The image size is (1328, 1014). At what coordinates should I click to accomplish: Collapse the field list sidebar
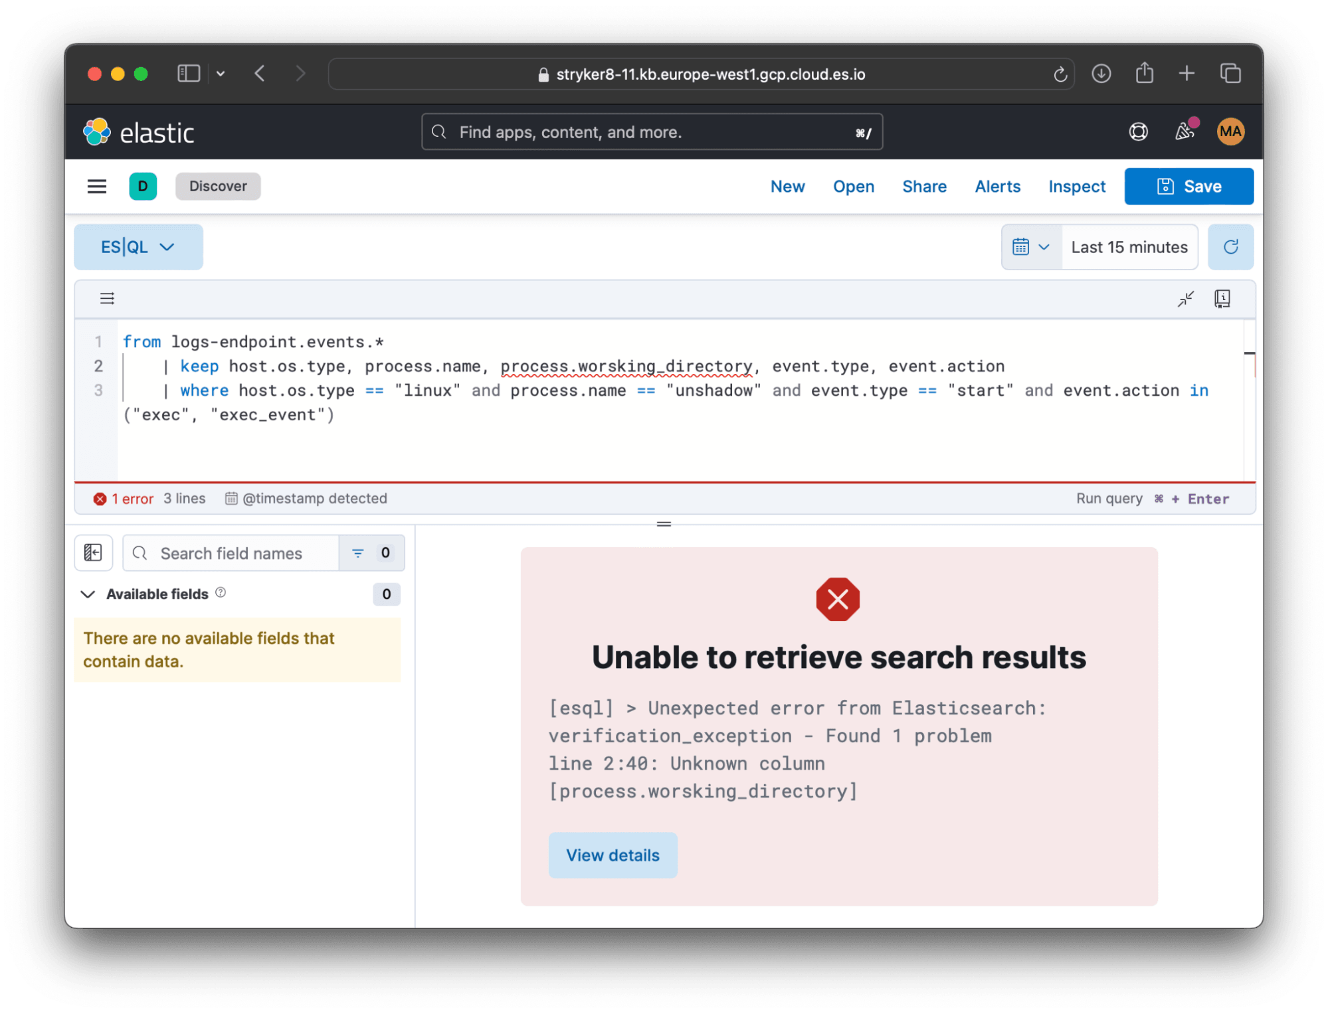click(x=93, y=553)
